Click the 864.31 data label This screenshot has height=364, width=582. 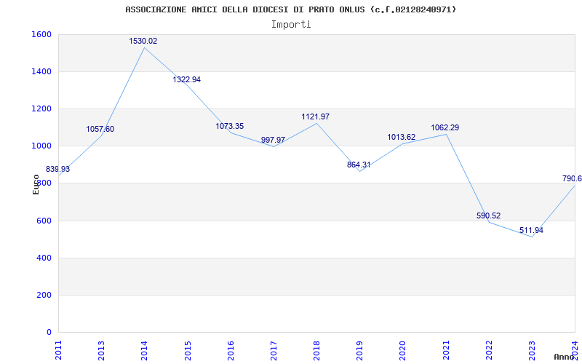pos(359,165)
